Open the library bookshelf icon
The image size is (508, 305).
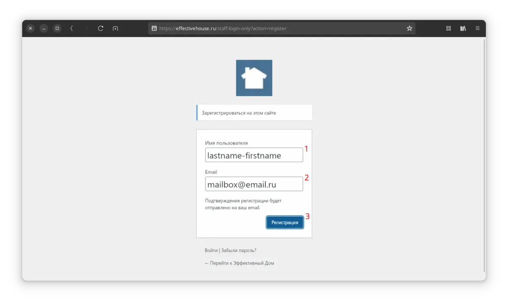463,28
